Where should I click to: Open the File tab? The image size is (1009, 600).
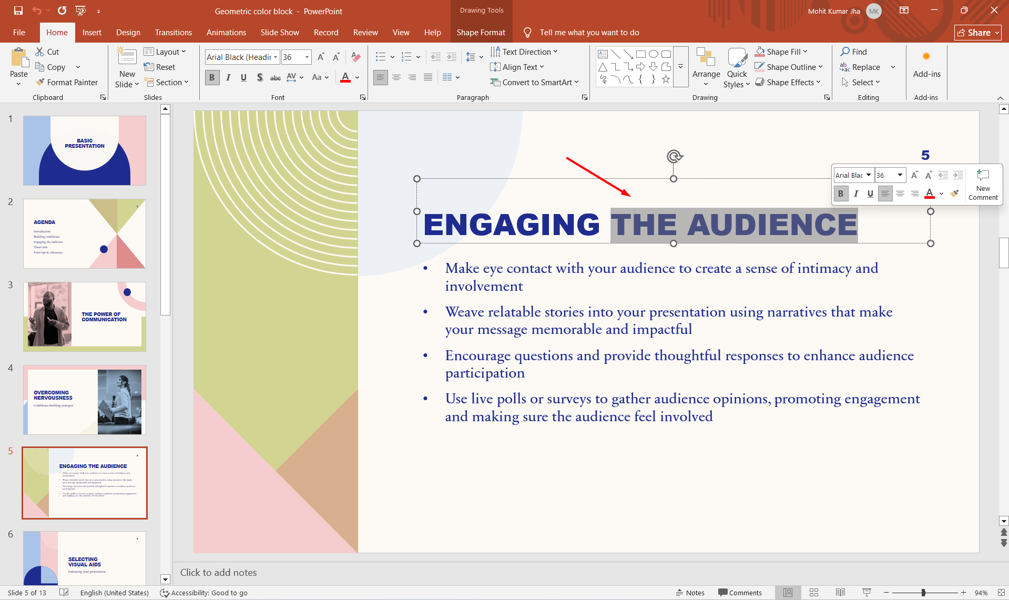tap(19, 32)
